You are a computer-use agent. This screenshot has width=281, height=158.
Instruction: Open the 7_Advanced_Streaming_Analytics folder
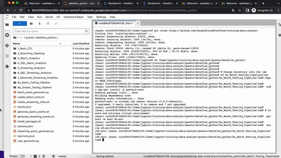pyautogui.click(x=38, y=78)
